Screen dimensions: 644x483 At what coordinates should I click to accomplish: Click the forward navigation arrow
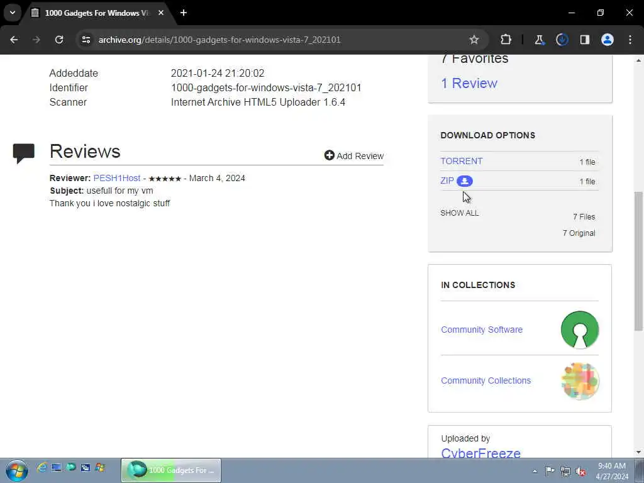[36, 40]
